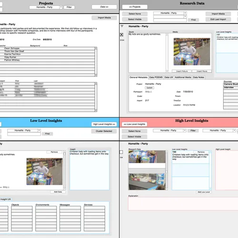This screenshot has height=238, width=238.
Task: Click Import Media in Research Data panel
Action: tap(218, 14)
